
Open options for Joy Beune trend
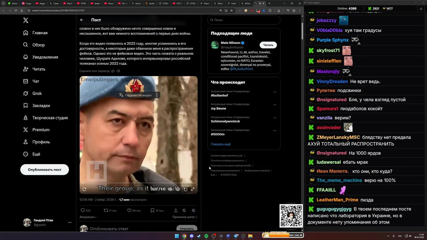pyautogui.click(x=275, y=105)
